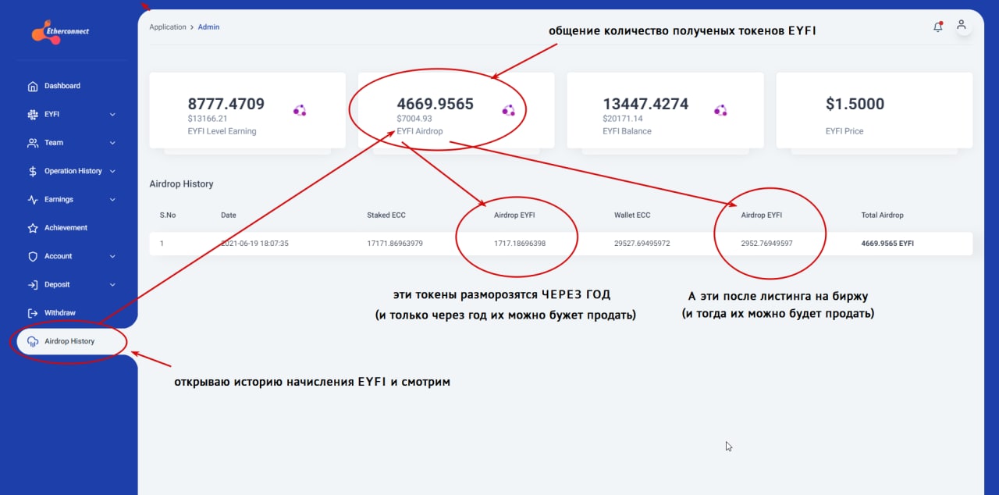The height and width of the screenshot is (495, 999).
Task: Open Achievement menu item
Action: click(x=66, y=228)
